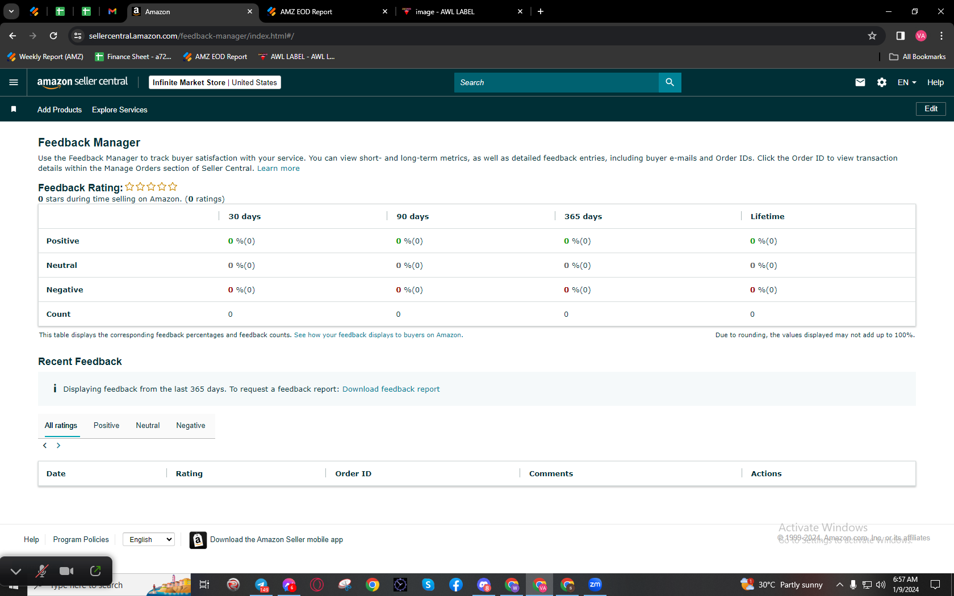Open Skype from the taskbar
The image size is (954, 596).
click(x=428, y=585)
